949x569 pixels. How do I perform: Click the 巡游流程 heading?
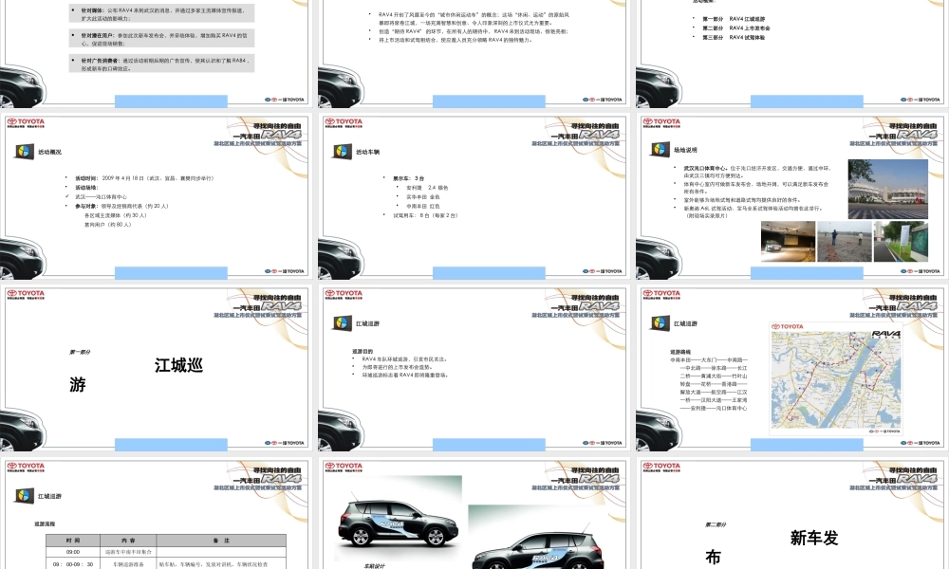click(x=45, y=523)
